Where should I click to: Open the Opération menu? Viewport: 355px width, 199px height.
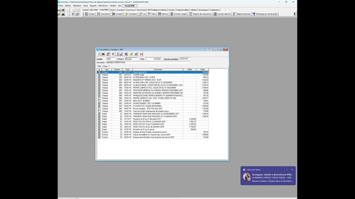pos(77,6)
